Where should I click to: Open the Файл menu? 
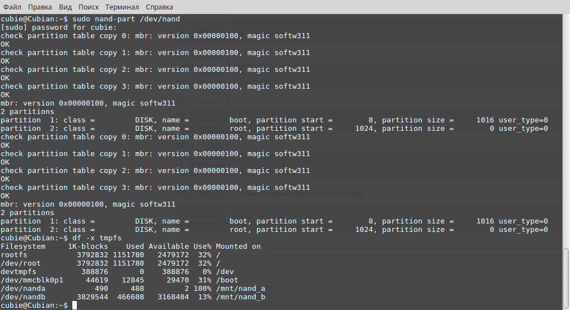[x=12, y=7]
